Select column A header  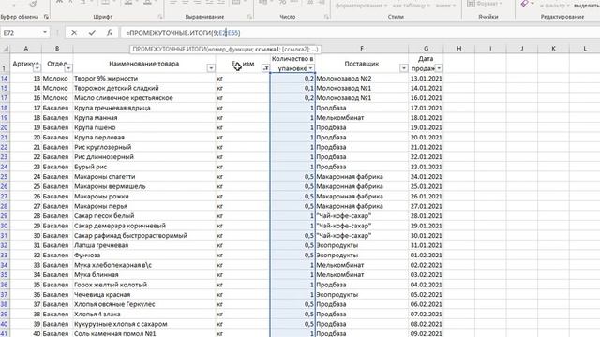[x=25, y=49]
